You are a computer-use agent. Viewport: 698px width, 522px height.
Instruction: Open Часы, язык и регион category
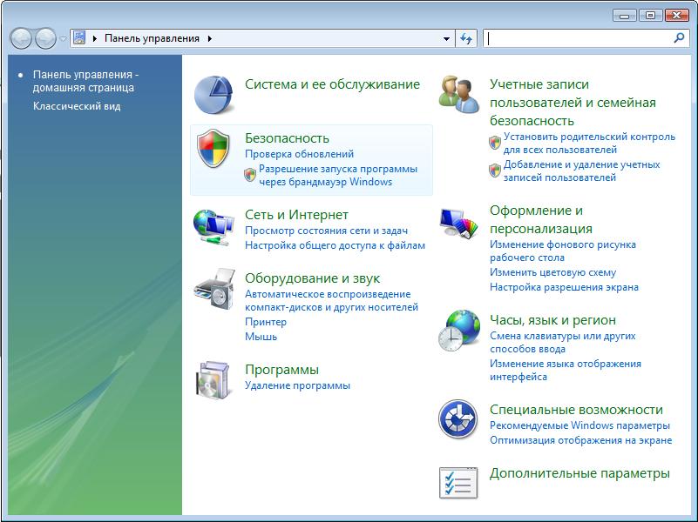pyautogui.click(x=552, y=320)
